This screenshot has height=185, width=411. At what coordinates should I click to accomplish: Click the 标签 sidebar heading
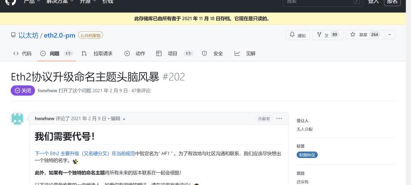[301, 146]
